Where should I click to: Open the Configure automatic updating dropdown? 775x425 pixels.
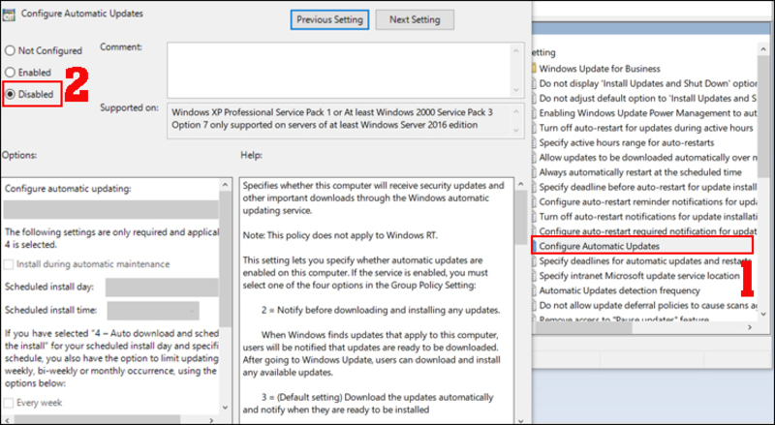(110, 209)
